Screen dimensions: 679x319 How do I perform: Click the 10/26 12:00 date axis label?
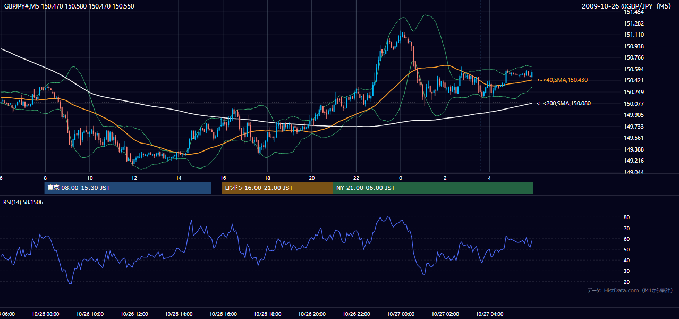point(134,314)
